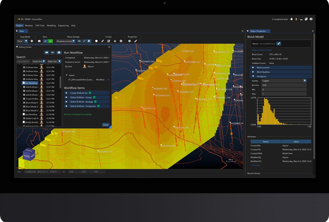Switch view to 3D mode
This screenshot has height=222, width=329.
50,41
